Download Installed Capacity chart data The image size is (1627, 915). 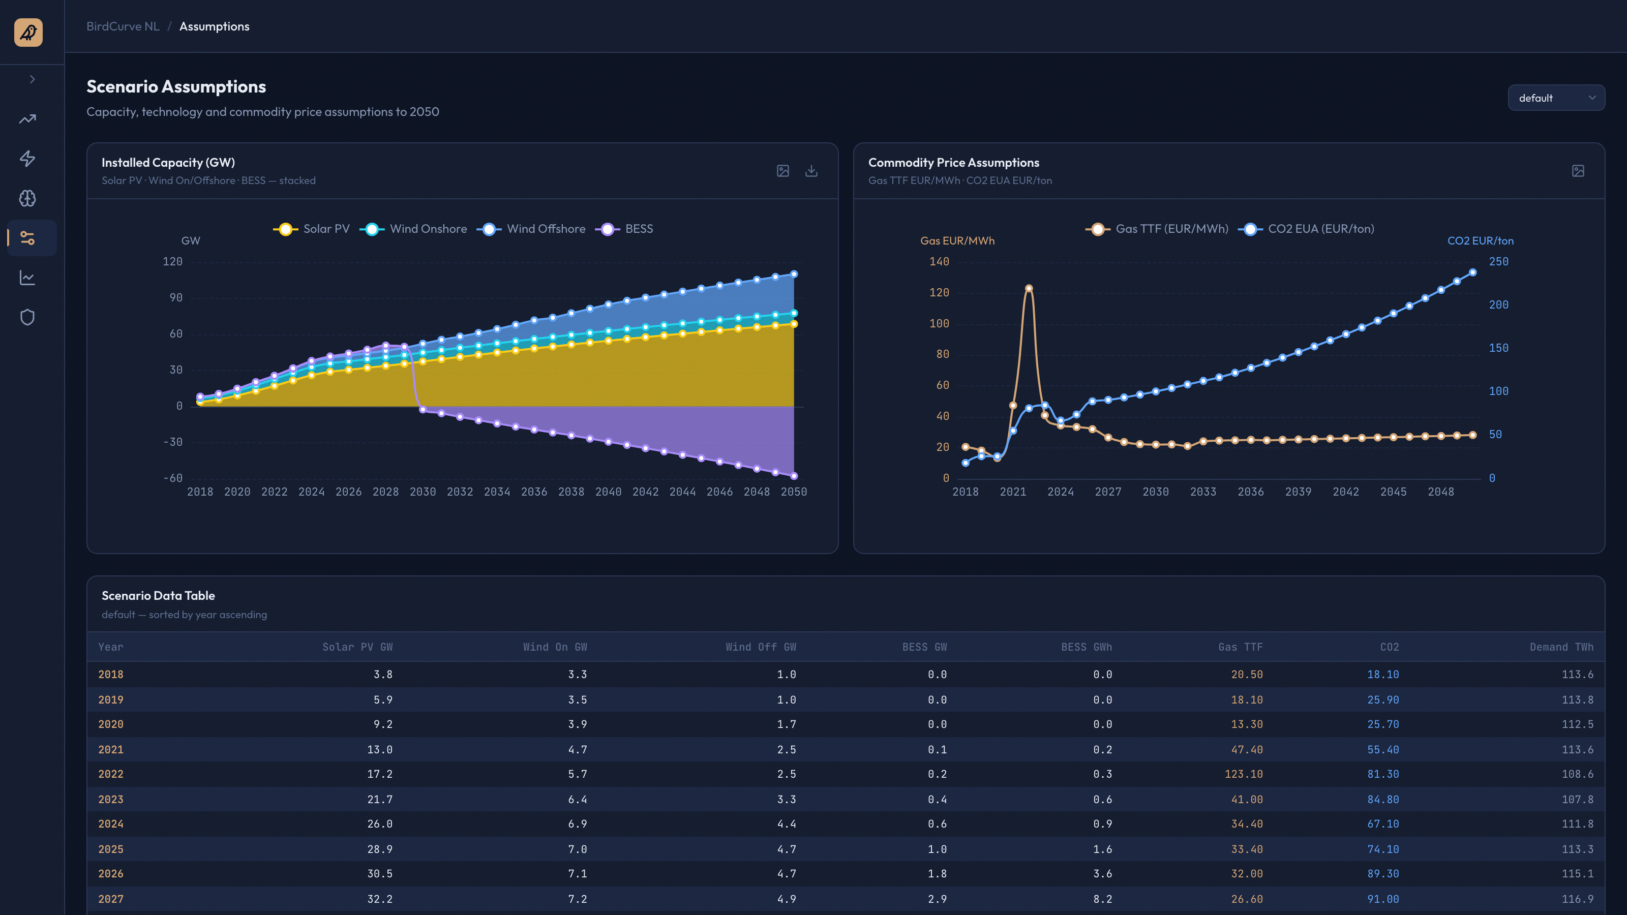pos(811,171)
